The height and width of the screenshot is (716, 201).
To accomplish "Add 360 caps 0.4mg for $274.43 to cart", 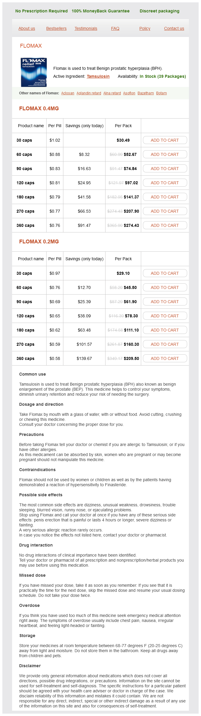I will pos(165,225).
